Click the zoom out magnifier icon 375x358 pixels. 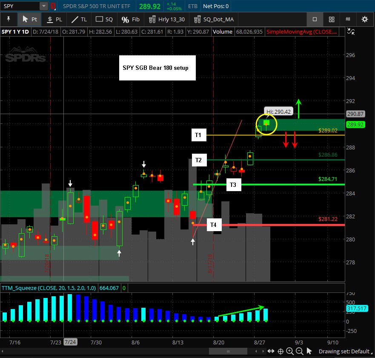pyautogui.click(x=299, y=351)
